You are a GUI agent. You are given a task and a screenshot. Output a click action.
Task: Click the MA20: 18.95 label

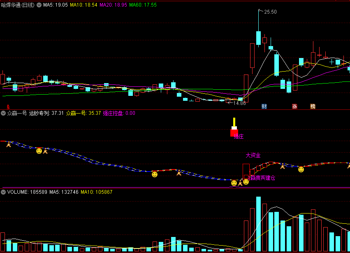point(113,5)
